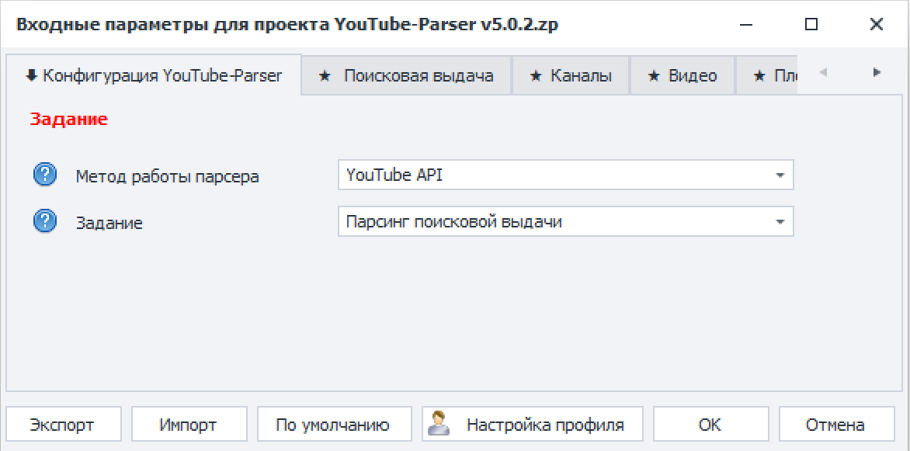
Task: Close the parameters window
Action: tap(877, 24)
